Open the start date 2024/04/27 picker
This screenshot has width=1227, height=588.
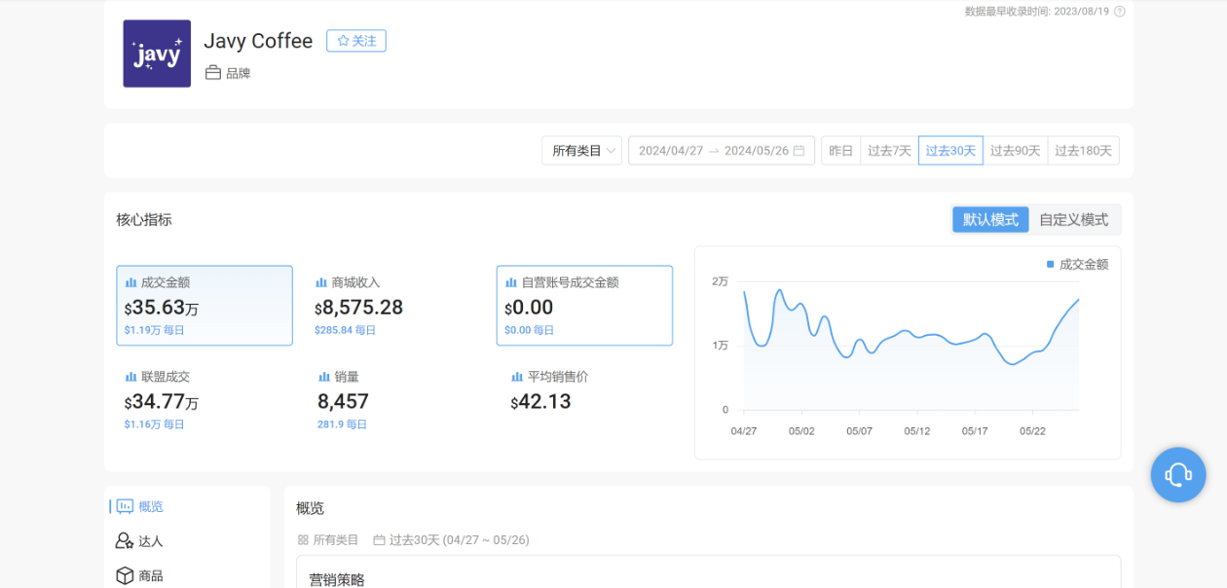(x=670, y=151)
